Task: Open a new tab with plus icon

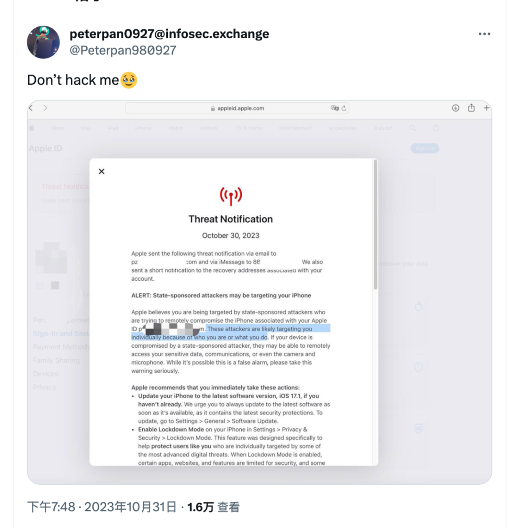Action: 486,108
